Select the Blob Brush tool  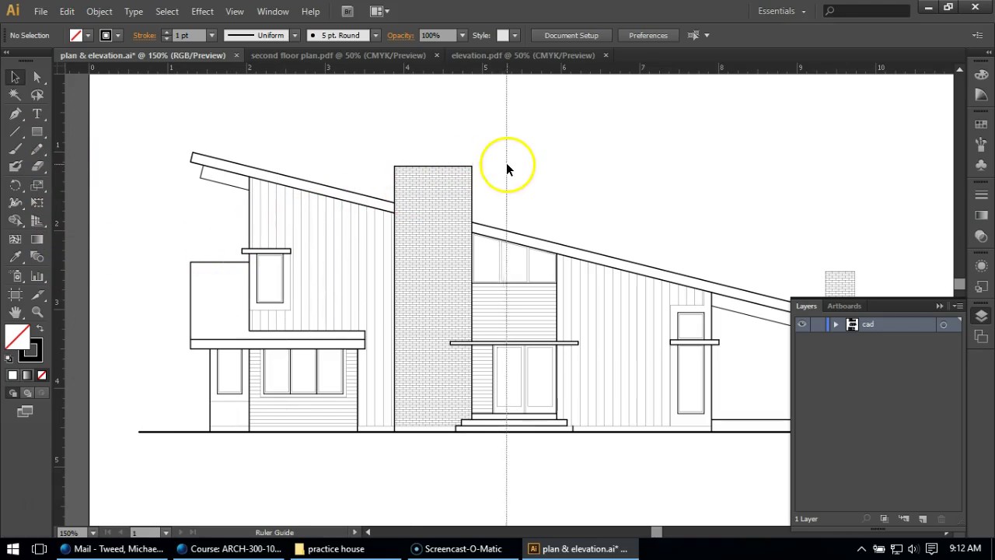pos(15,166)
